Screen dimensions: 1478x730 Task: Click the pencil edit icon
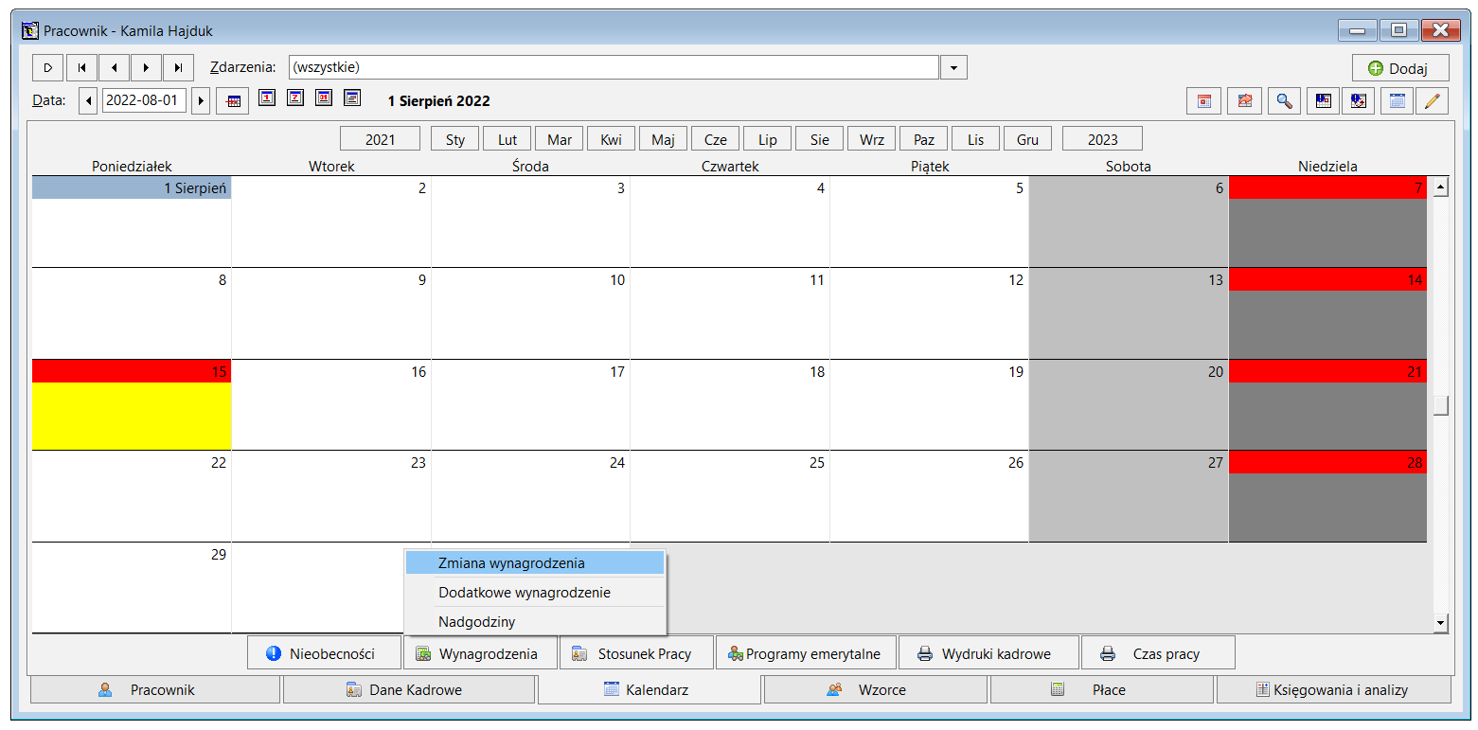click(1432, 100)
